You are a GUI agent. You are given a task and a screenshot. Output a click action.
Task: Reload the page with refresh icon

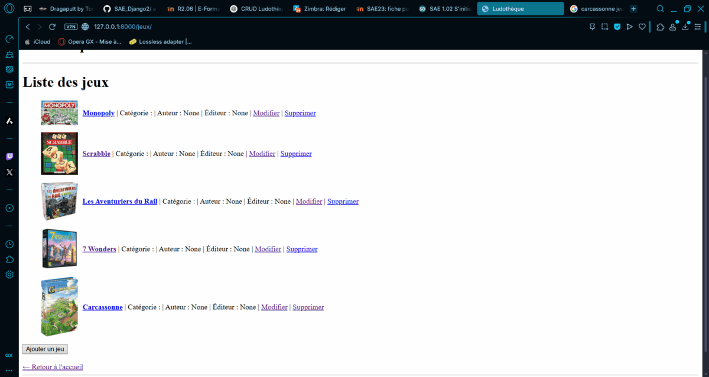tap(52, 27)
